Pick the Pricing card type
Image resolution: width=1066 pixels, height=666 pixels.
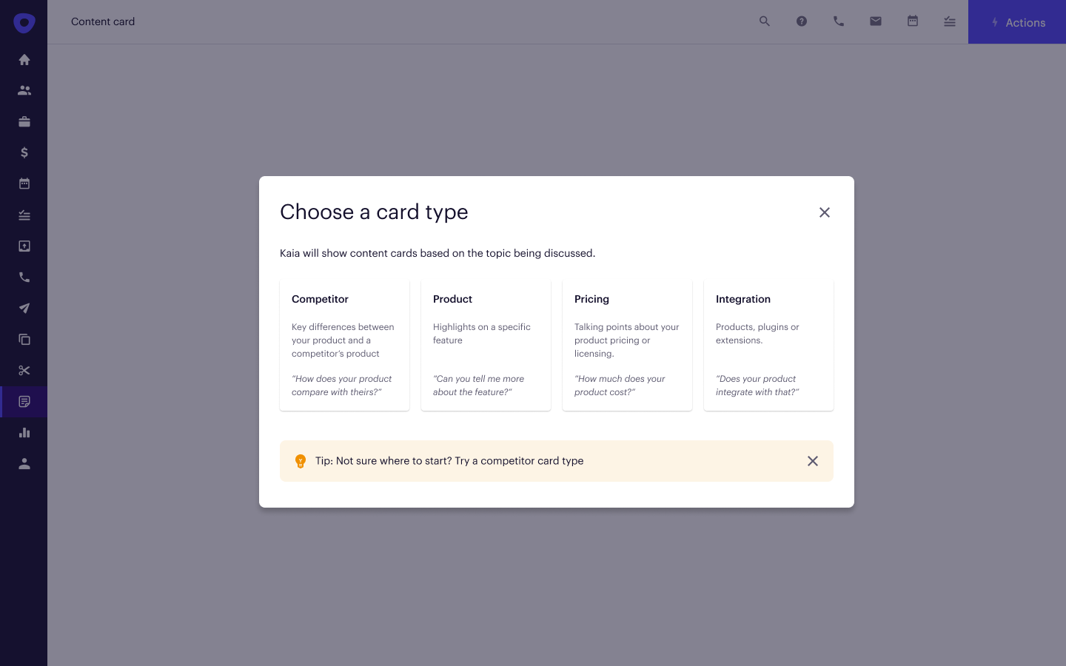(x=627, y=345)
